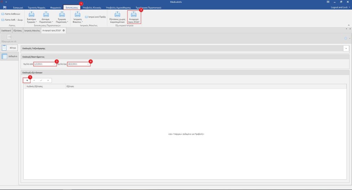The image size is (352, 190).
Task: Remove exam row with minus button
Action: click(34, 80)
